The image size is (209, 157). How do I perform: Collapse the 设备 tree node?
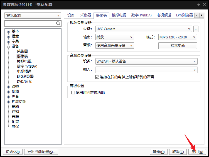coord(9,46)
